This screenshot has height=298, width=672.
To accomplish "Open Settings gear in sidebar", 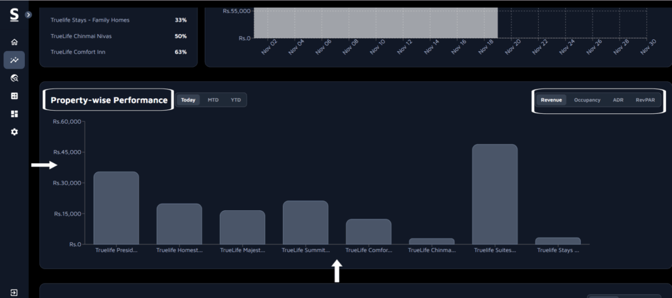I will (x=14, y=132).
